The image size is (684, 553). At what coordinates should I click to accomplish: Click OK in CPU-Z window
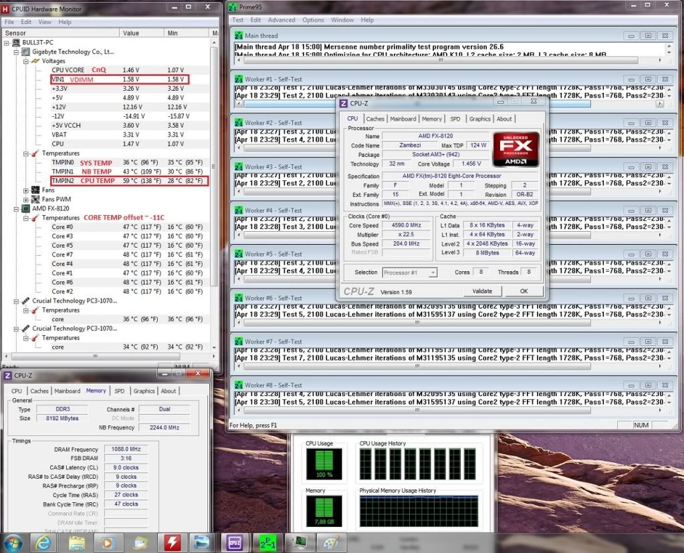[524, 291]
